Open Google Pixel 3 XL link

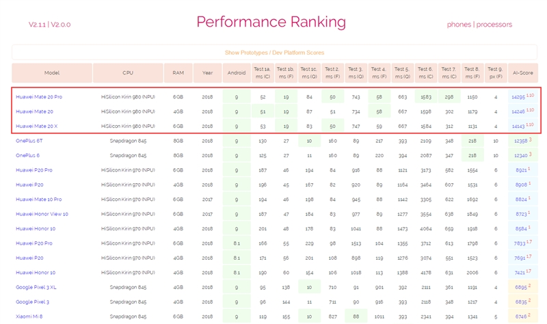pyautogui.click(x=37, y=287)
